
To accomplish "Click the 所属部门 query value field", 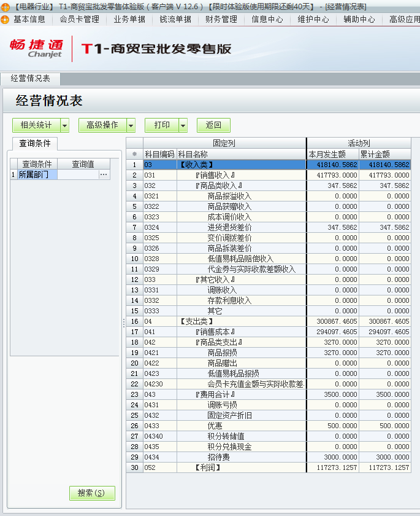I will [78, 174].
